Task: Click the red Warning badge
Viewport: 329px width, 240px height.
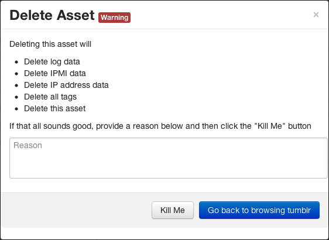Action: (114, 18)
